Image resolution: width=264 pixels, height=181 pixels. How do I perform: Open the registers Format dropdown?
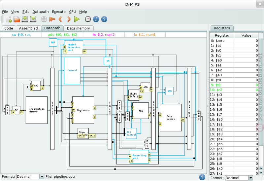239,178
